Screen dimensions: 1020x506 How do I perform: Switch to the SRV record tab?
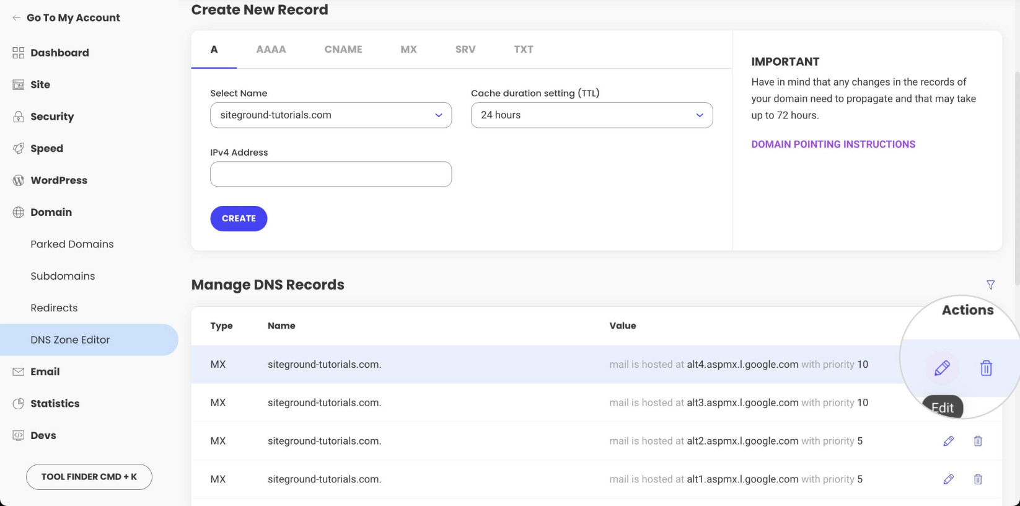point(465,50)
